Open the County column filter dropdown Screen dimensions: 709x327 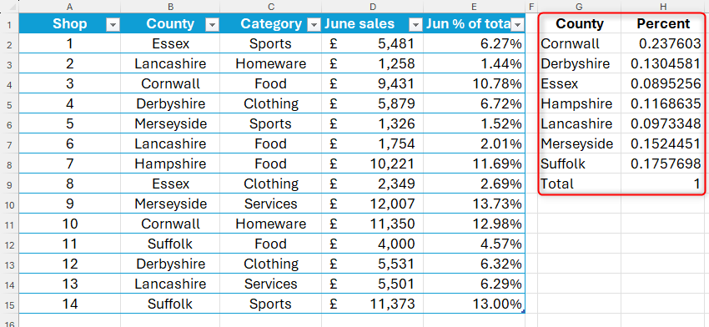tap(212, 25)
